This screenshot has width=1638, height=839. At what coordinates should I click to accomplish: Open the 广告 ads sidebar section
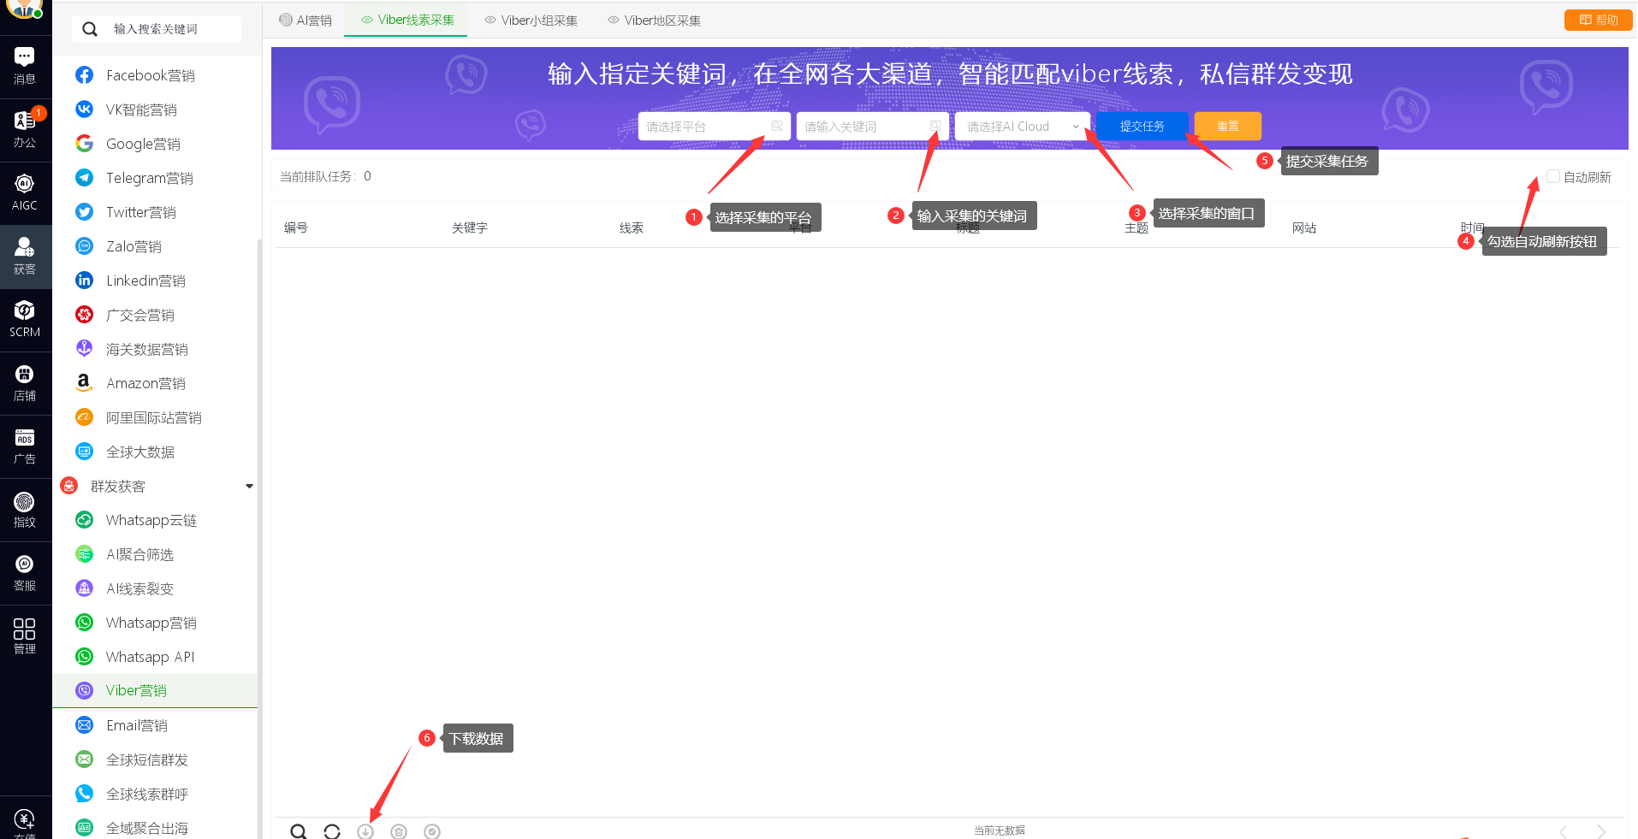tap(25, 446)
